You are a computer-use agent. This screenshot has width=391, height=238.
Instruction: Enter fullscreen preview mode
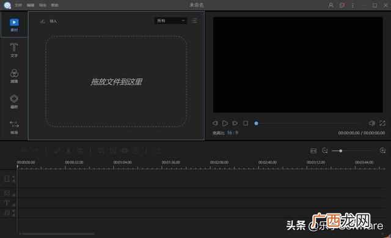pos(382,123)
